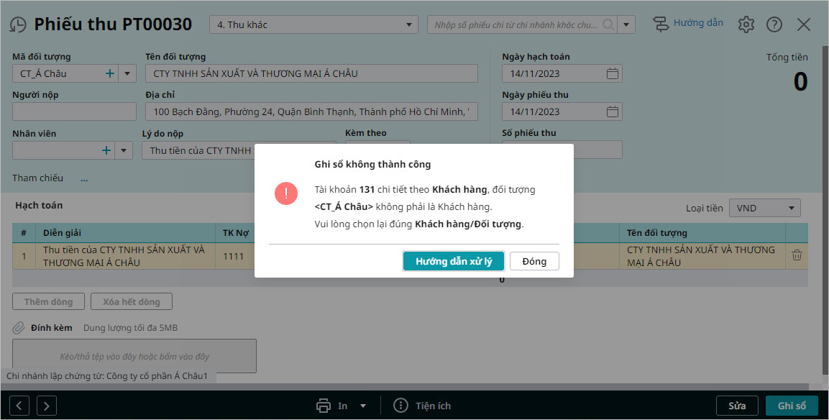Open calendar for Ngày hạch toán
This screenshot has height=420, width=829.
pyautogui.click(x=612, y=73)
